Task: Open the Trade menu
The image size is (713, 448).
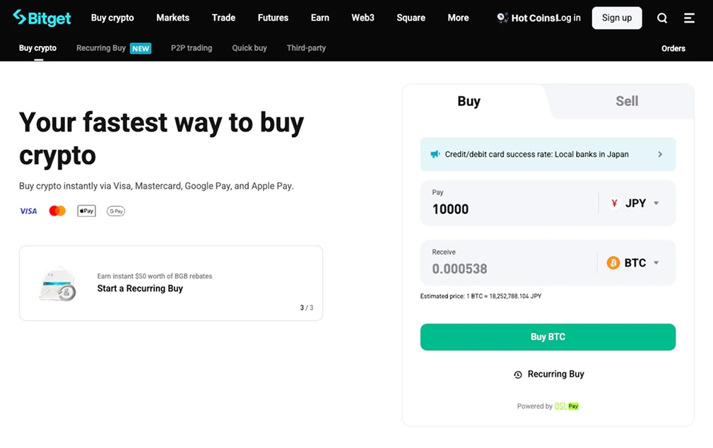Action: [x=224, y=18]
